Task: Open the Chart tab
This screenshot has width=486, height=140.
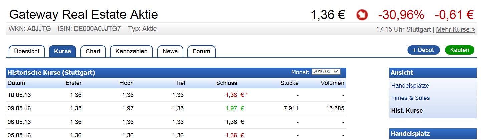Action: 93,51
